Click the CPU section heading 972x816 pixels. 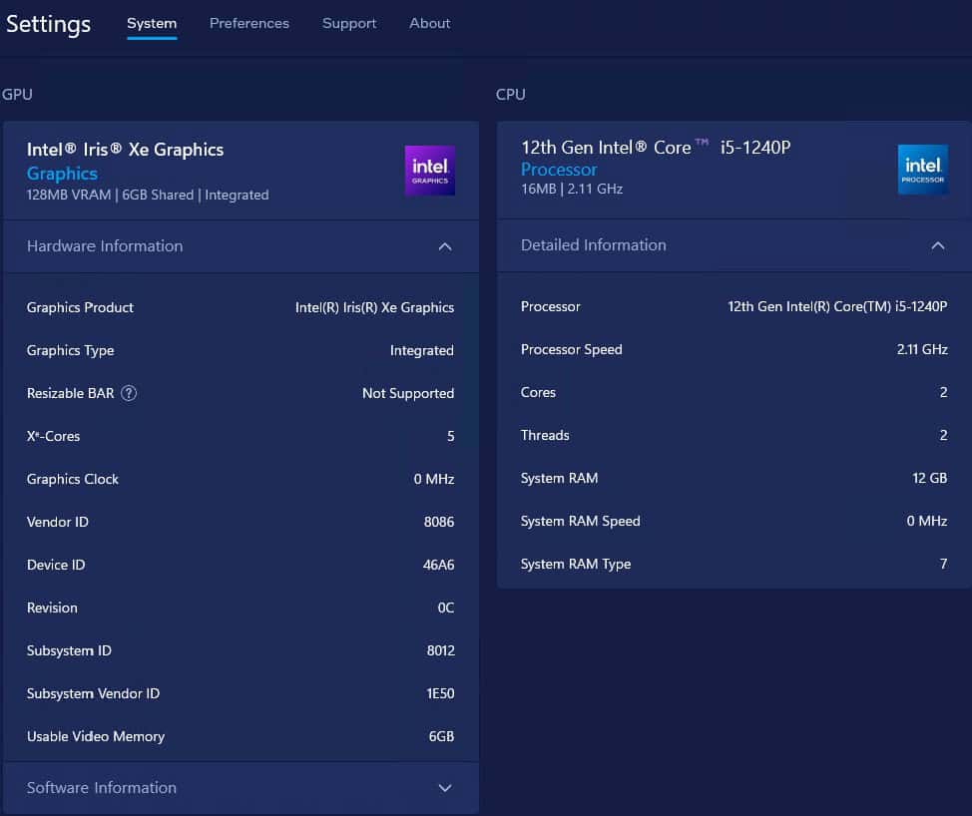tap(510, 94)
